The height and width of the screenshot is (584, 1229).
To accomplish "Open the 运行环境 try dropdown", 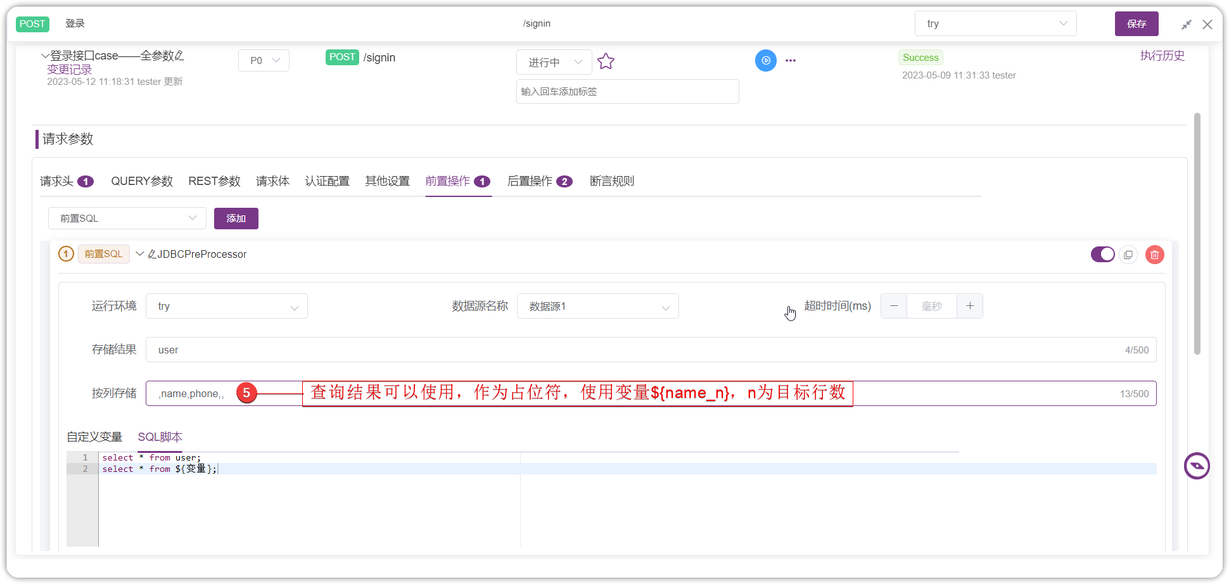I will (227, 306).
